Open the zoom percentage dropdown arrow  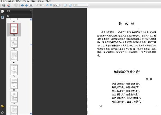tap(60, 5)
